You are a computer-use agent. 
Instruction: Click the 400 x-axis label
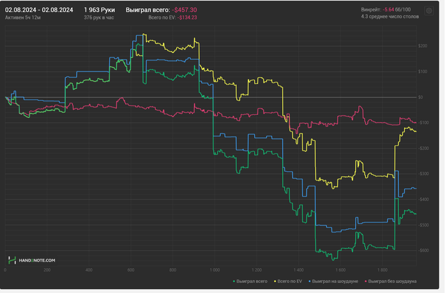click(x=89, y=270)
